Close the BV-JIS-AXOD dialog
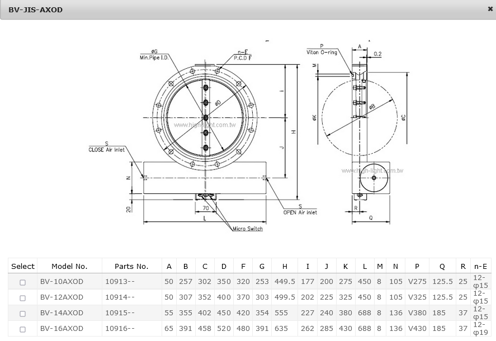496x341 pixels. tap(490, 9)
